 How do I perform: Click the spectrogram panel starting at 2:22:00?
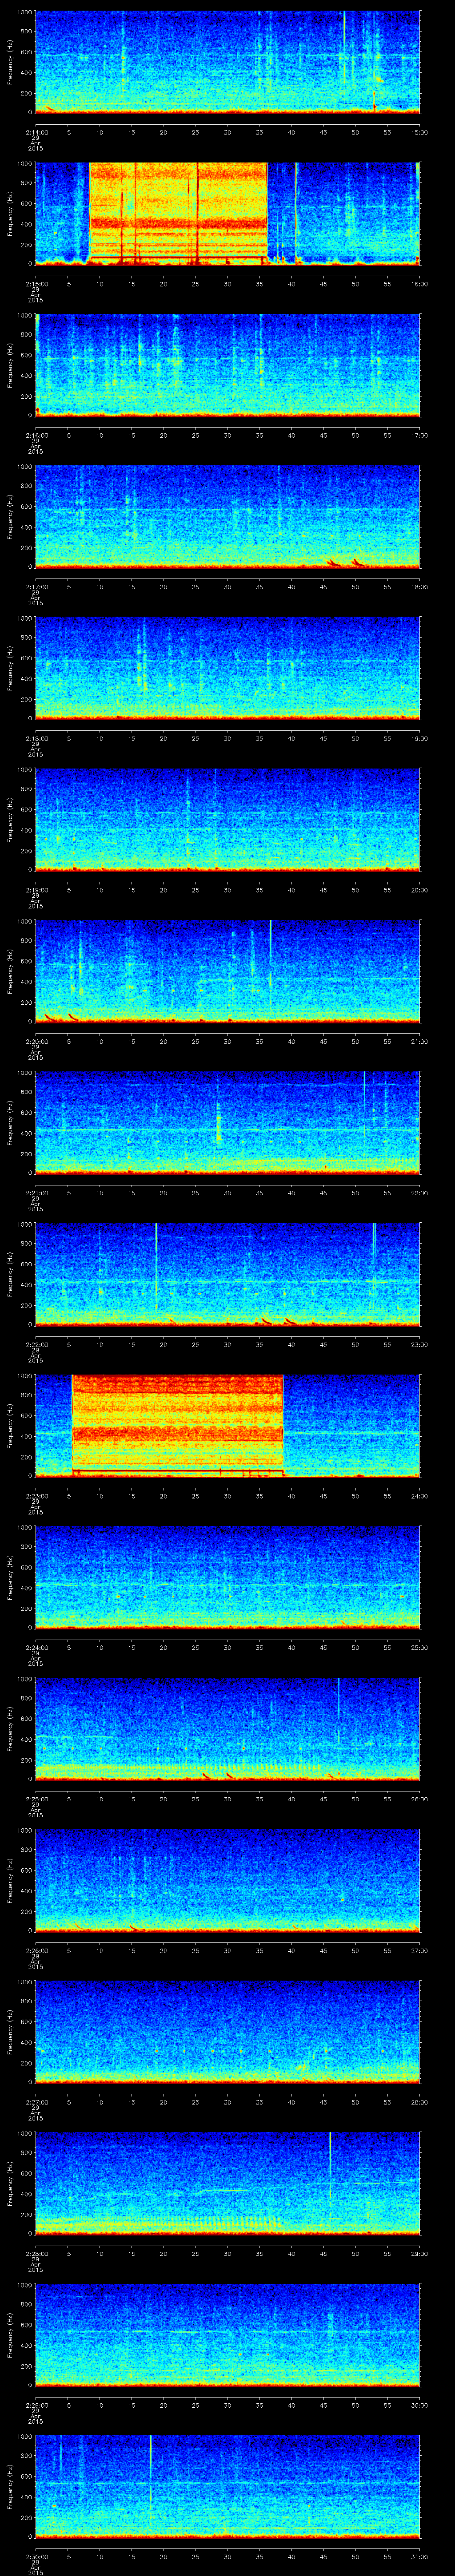point(228,1274)
